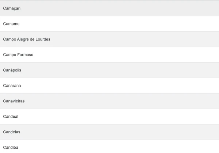
Task: Click the entry between Campo Formoso and Canarana
Action: click(12, 70)
